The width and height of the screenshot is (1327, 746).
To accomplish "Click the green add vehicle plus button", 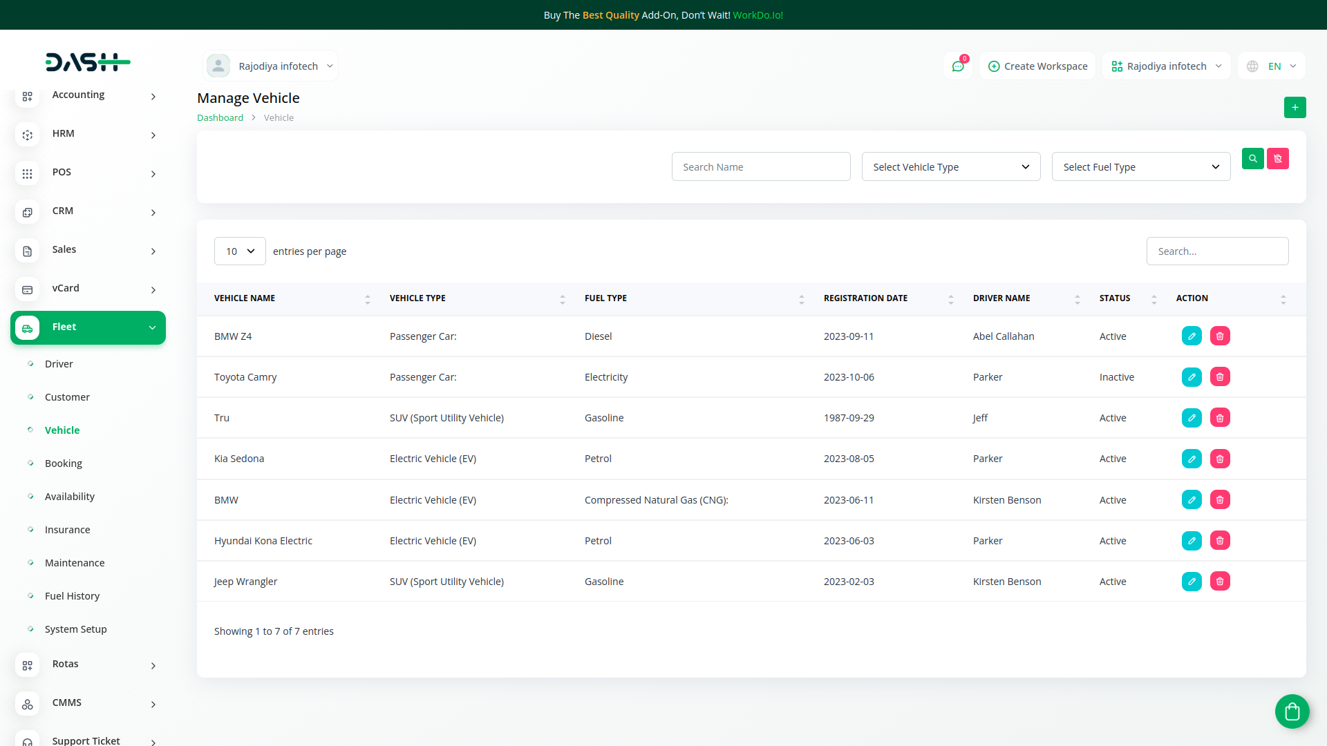I will (1295, 107).
